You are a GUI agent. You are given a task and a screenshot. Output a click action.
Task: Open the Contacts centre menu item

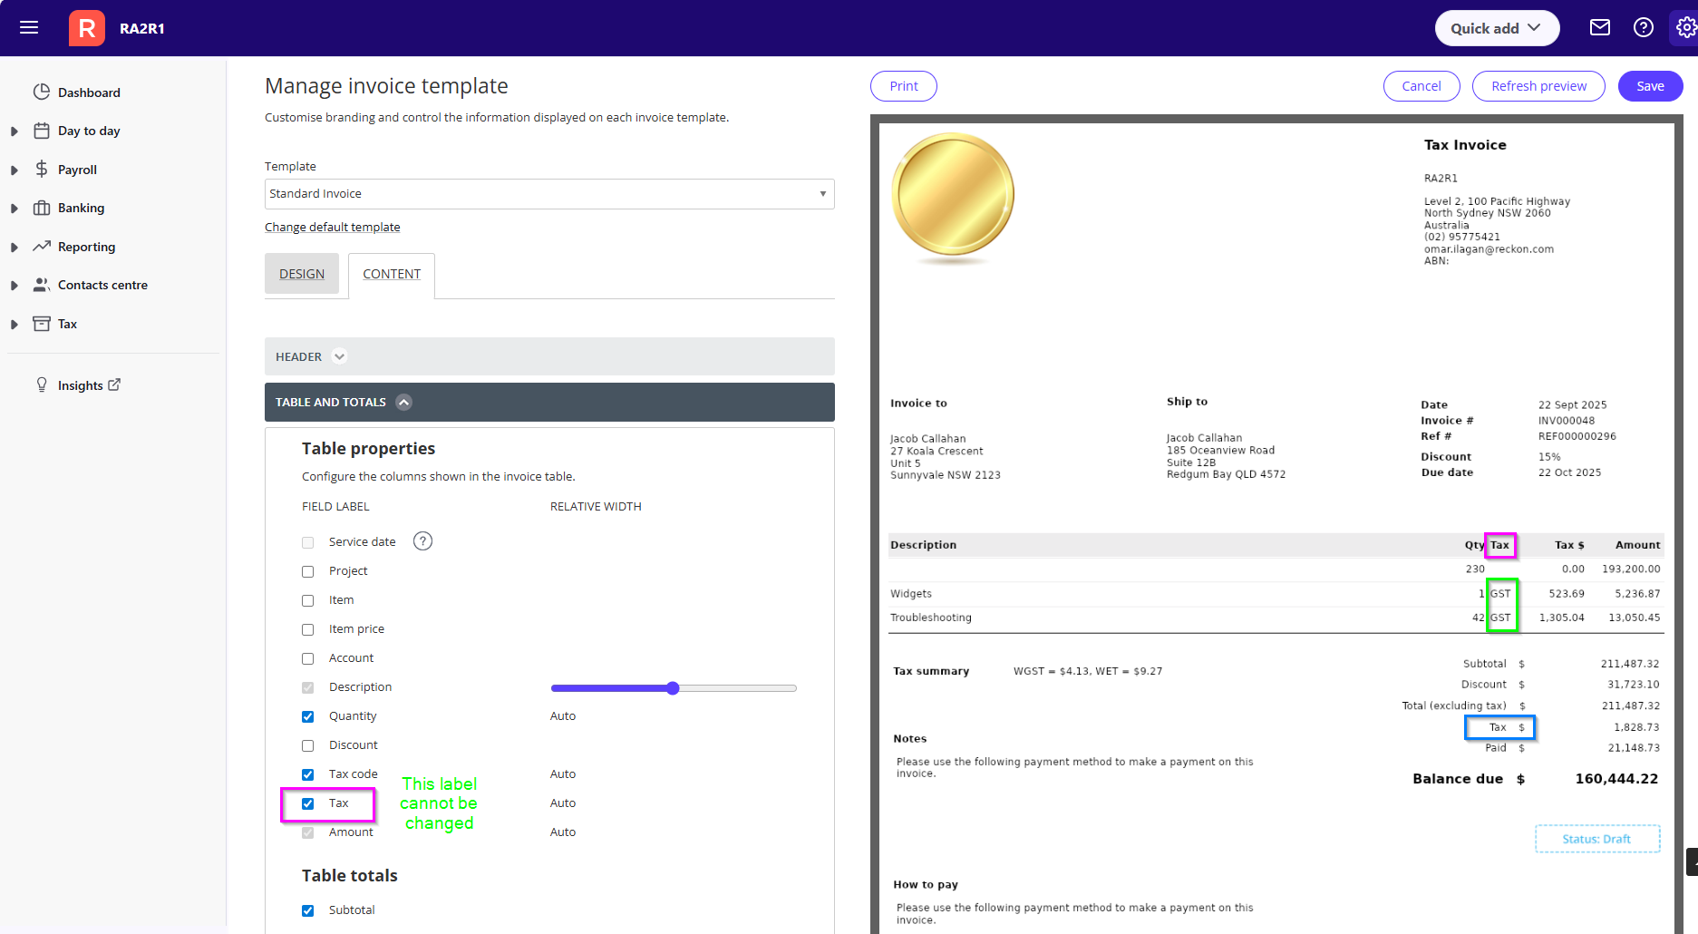[x=102, y=285]
